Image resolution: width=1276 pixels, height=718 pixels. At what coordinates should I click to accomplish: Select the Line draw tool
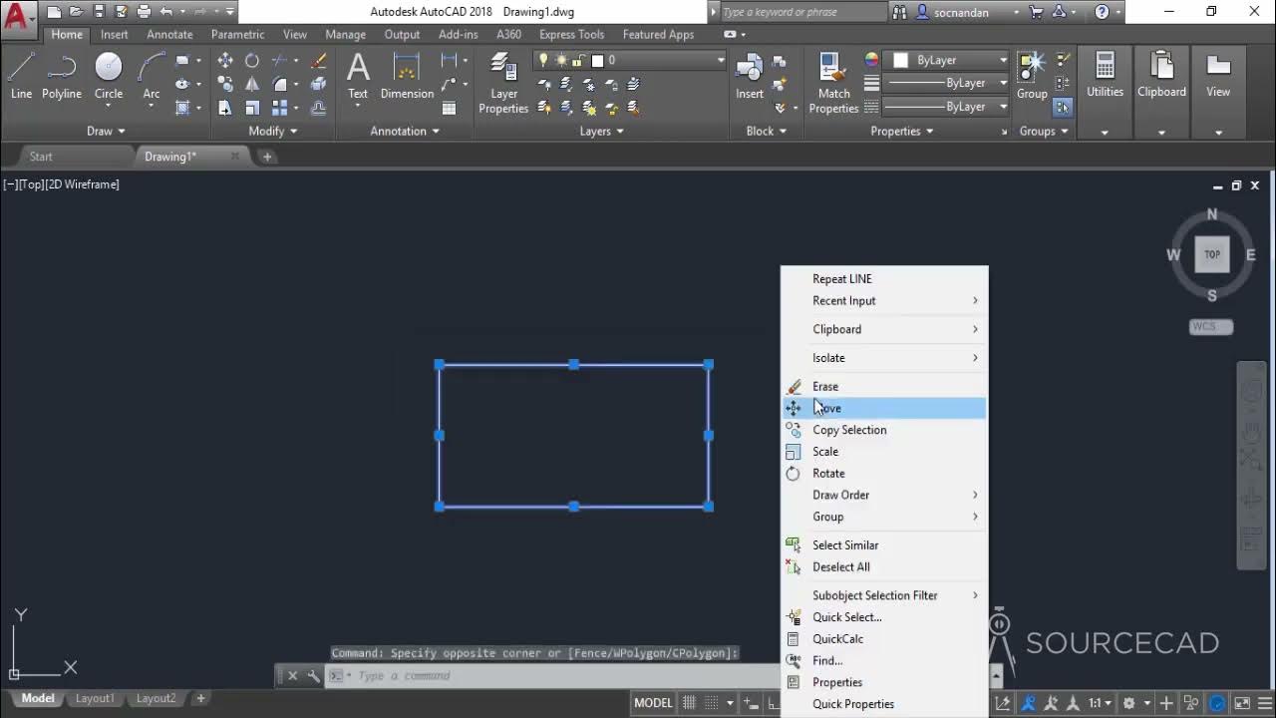[22, 75]
